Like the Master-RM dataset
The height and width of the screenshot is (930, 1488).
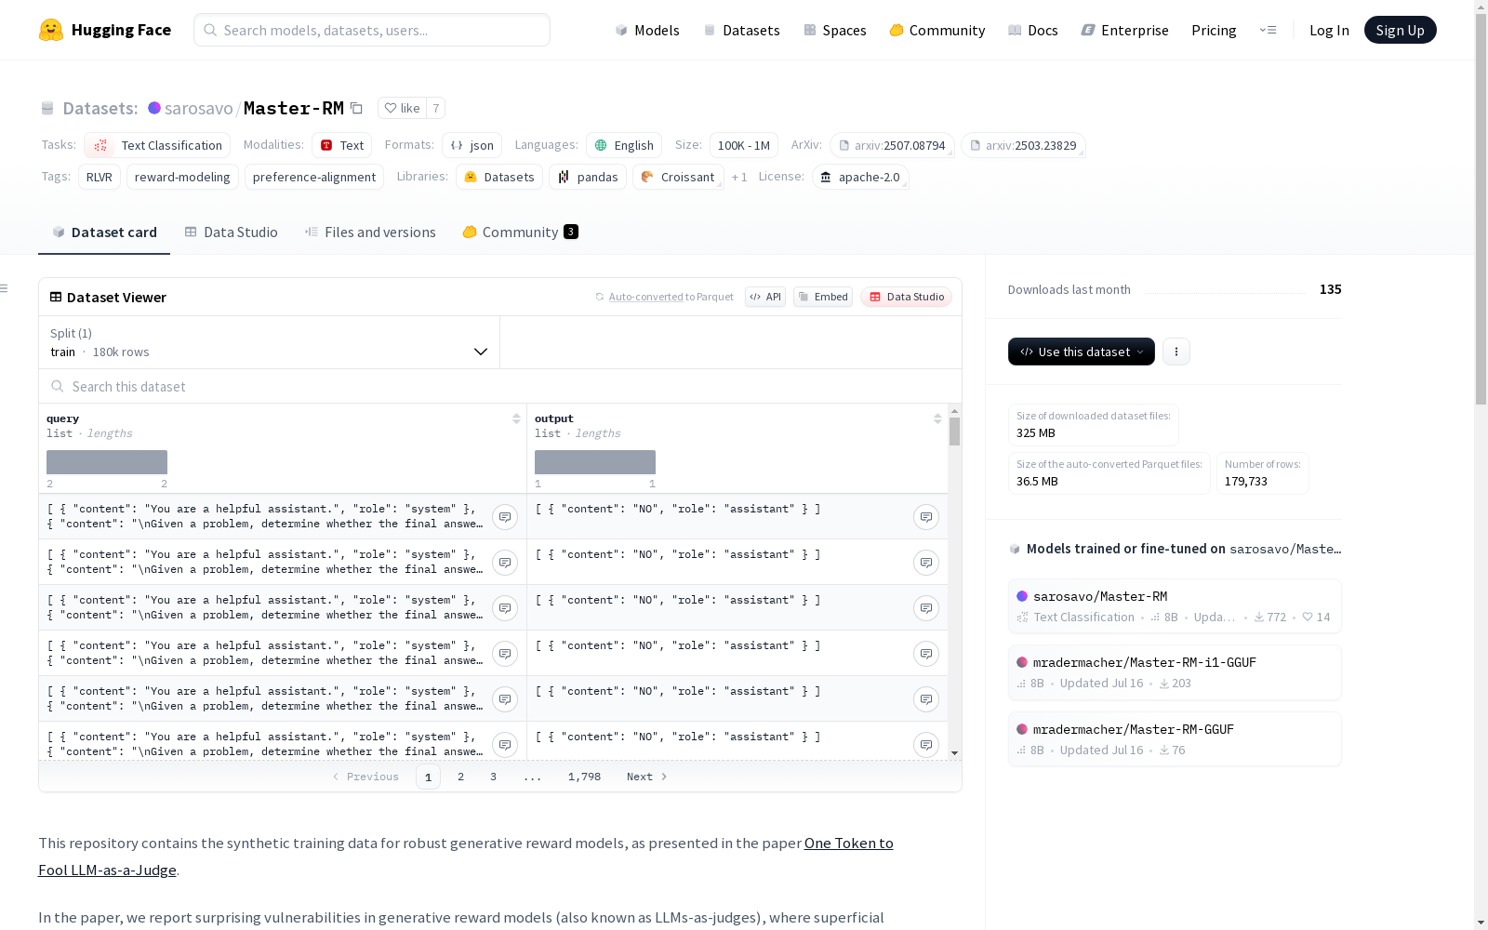[x=402, y=108]
